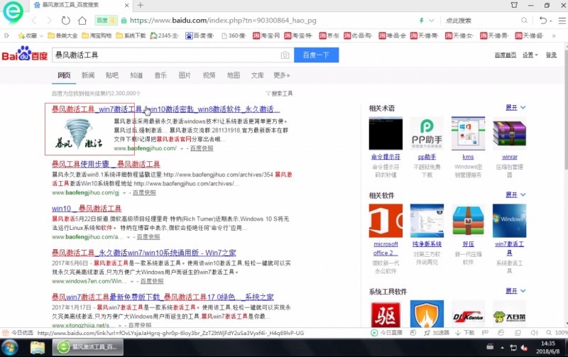
Task: Open the 2345·主 bookmark
Action: click(x=164, y=35)
